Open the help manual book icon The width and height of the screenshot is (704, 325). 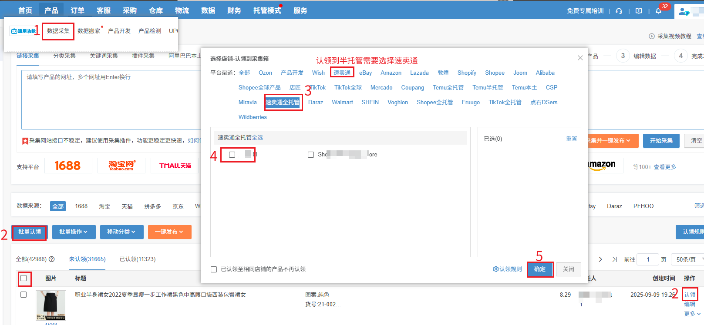[639, 11]
